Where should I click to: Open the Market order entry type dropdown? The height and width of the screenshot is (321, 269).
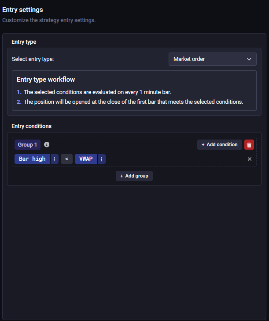click(x=213, y=59)
